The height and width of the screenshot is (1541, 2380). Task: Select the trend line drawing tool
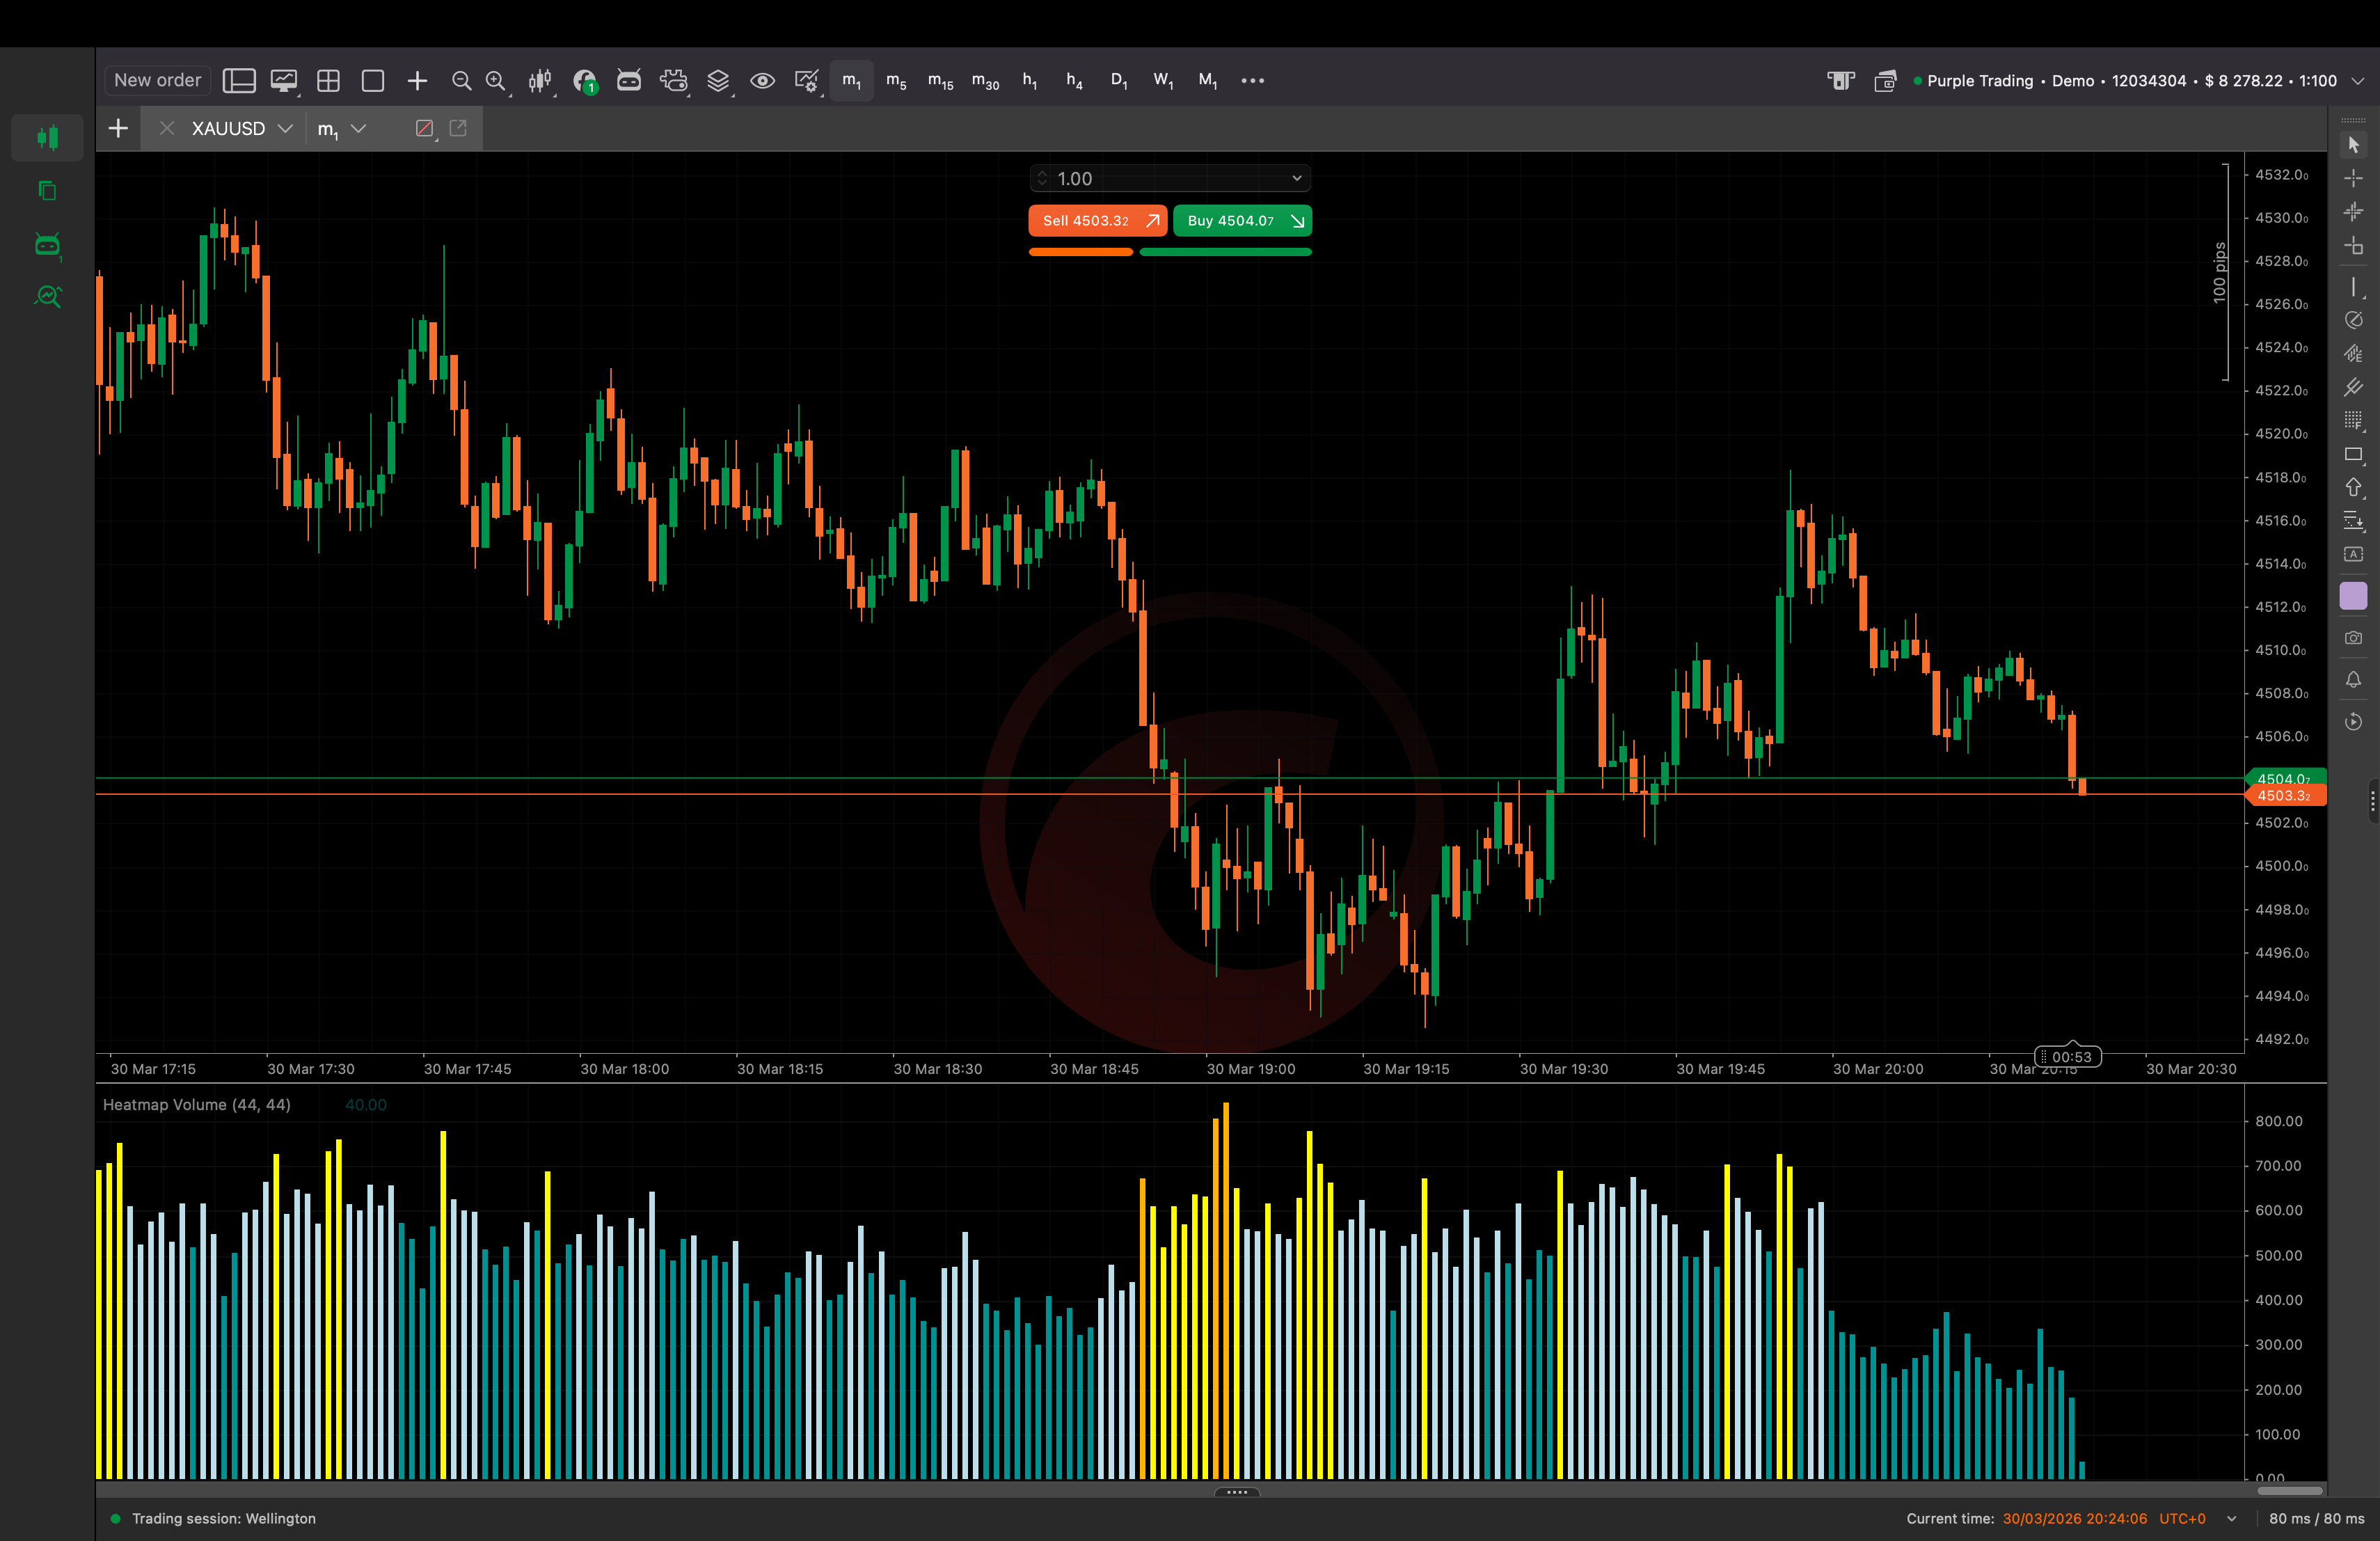[x=2353, y=287]
